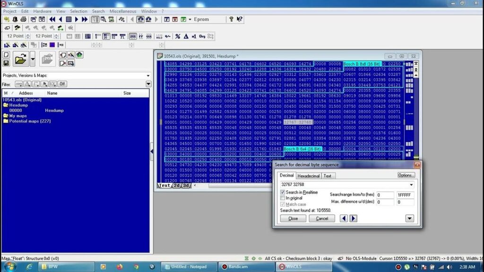This screenshot has height=272, width=484.
Task: Click the blue color square in toolbar
Action: tap(52, 45)
